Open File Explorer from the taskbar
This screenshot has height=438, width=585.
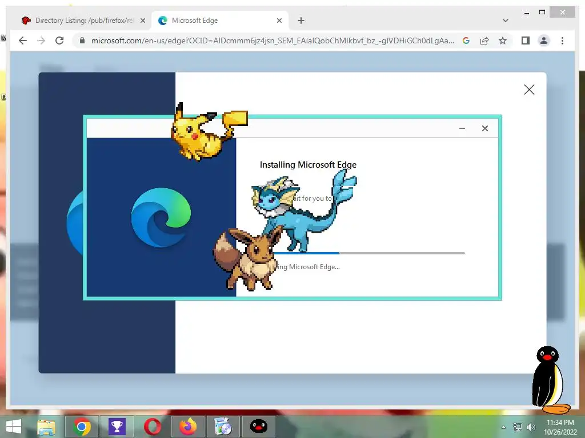click(46, 427)
